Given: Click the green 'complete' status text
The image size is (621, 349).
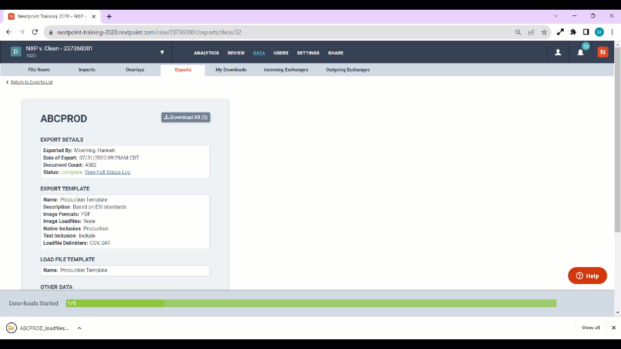Looking at the screenshot, I should coord(72,172).
